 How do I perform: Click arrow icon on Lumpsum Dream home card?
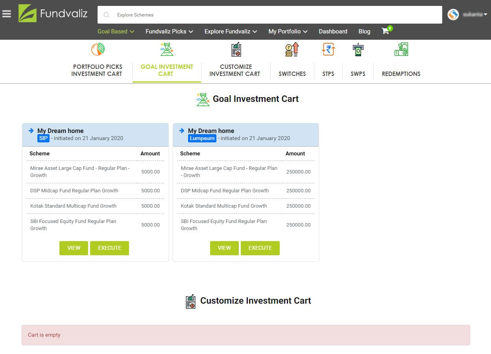tap(181, 131)
